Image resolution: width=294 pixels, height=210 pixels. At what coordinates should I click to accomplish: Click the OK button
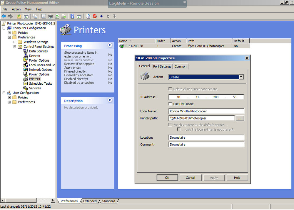click(167, 178)
